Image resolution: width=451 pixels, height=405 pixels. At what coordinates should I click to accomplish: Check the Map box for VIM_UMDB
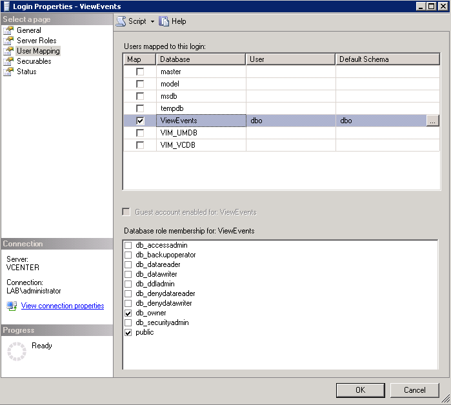140,133
